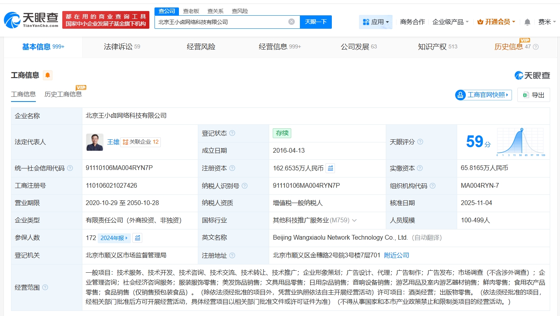Image resolution: width=560 pixels, height=316 pixels.
Task: Click the notification bell icon in header
Action: point(527,22)
